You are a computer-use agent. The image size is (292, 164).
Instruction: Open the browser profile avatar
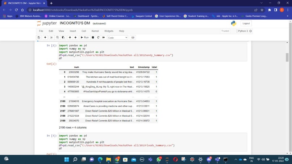[x=282, y=10]
